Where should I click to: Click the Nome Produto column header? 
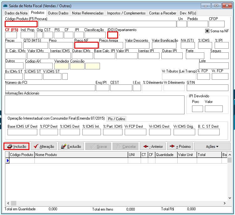(x=81, y=155)
